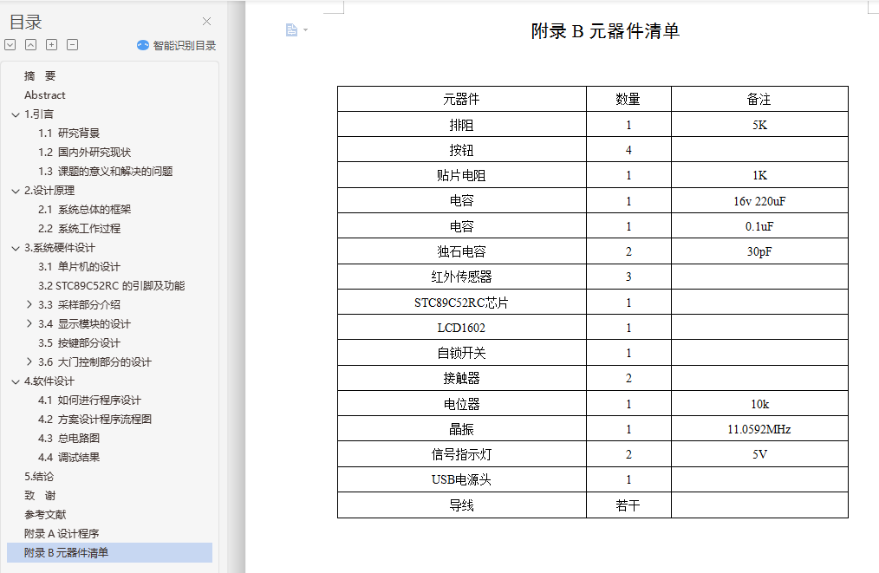This screenshot has height=573, width=879.
Task: Navigate to 2.2 系统工作过程
Action: (80, 228)
